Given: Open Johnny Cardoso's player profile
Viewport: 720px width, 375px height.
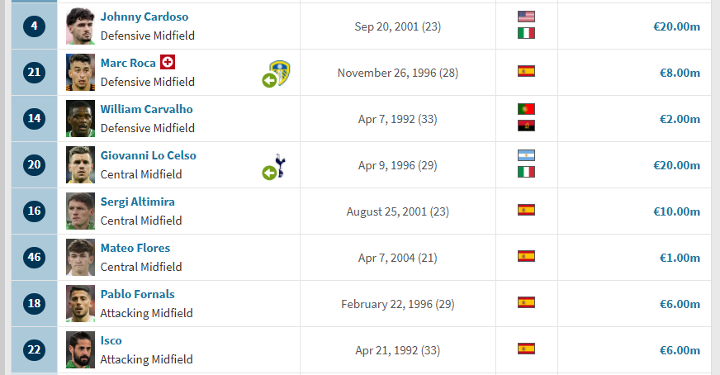Looking at the screenshot, I should (144, 17).
